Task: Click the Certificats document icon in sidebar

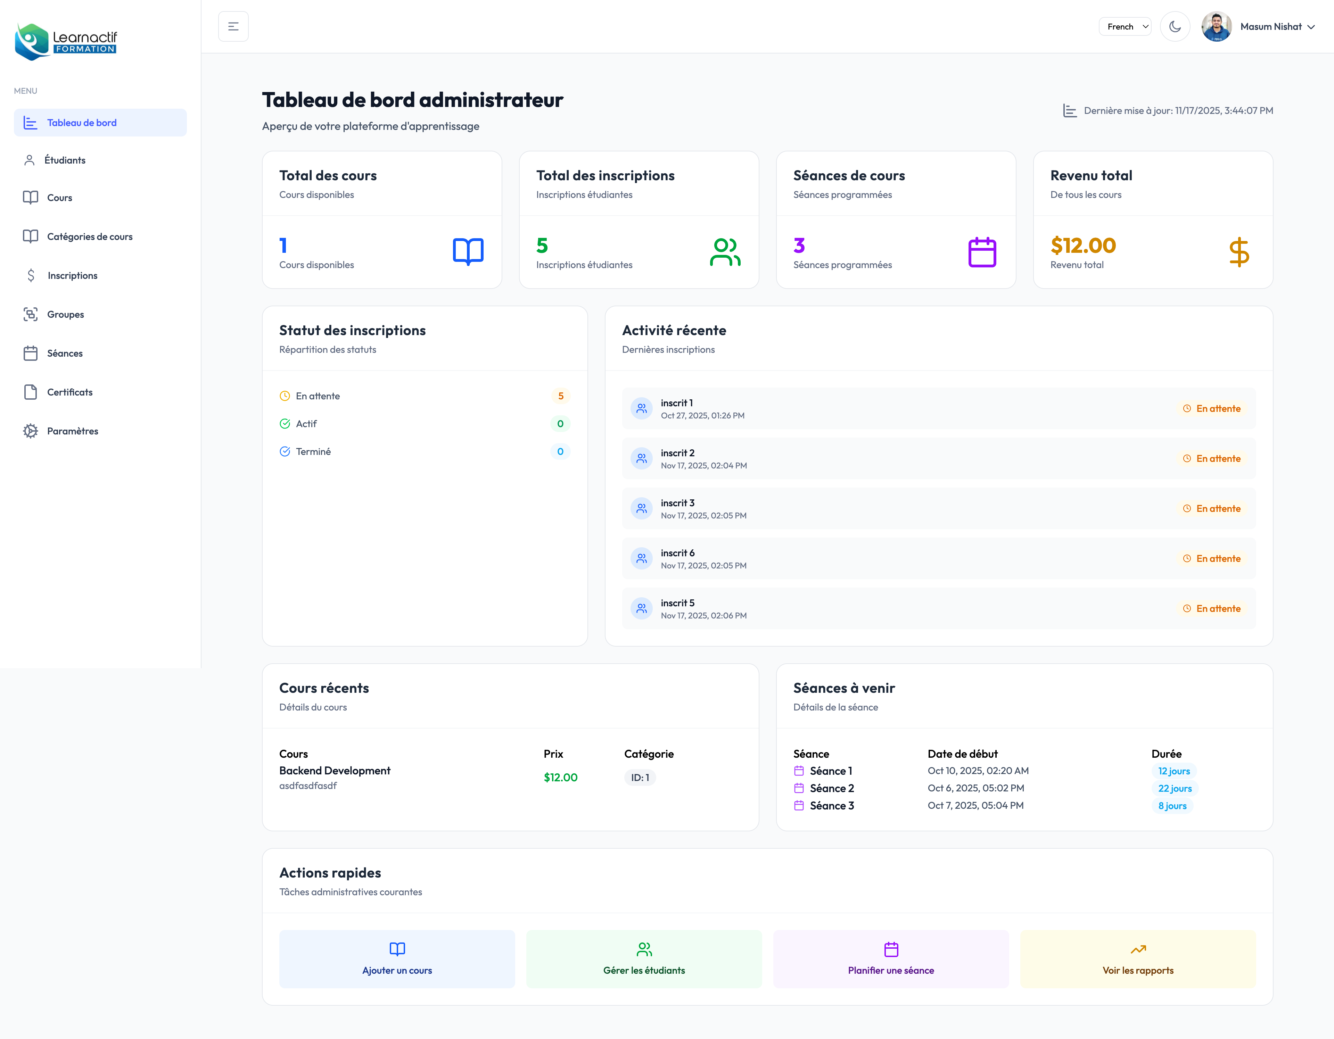Action: [31, 392]
